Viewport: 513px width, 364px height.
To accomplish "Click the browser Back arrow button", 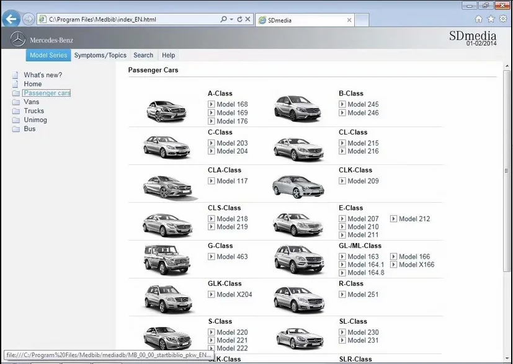I will pyautogui.click(x=11, y=19).
